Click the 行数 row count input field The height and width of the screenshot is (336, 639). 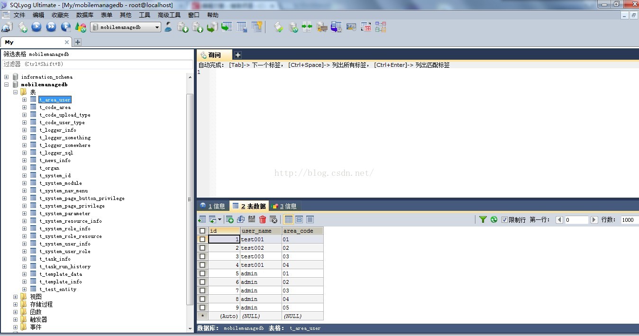(630, 220)
